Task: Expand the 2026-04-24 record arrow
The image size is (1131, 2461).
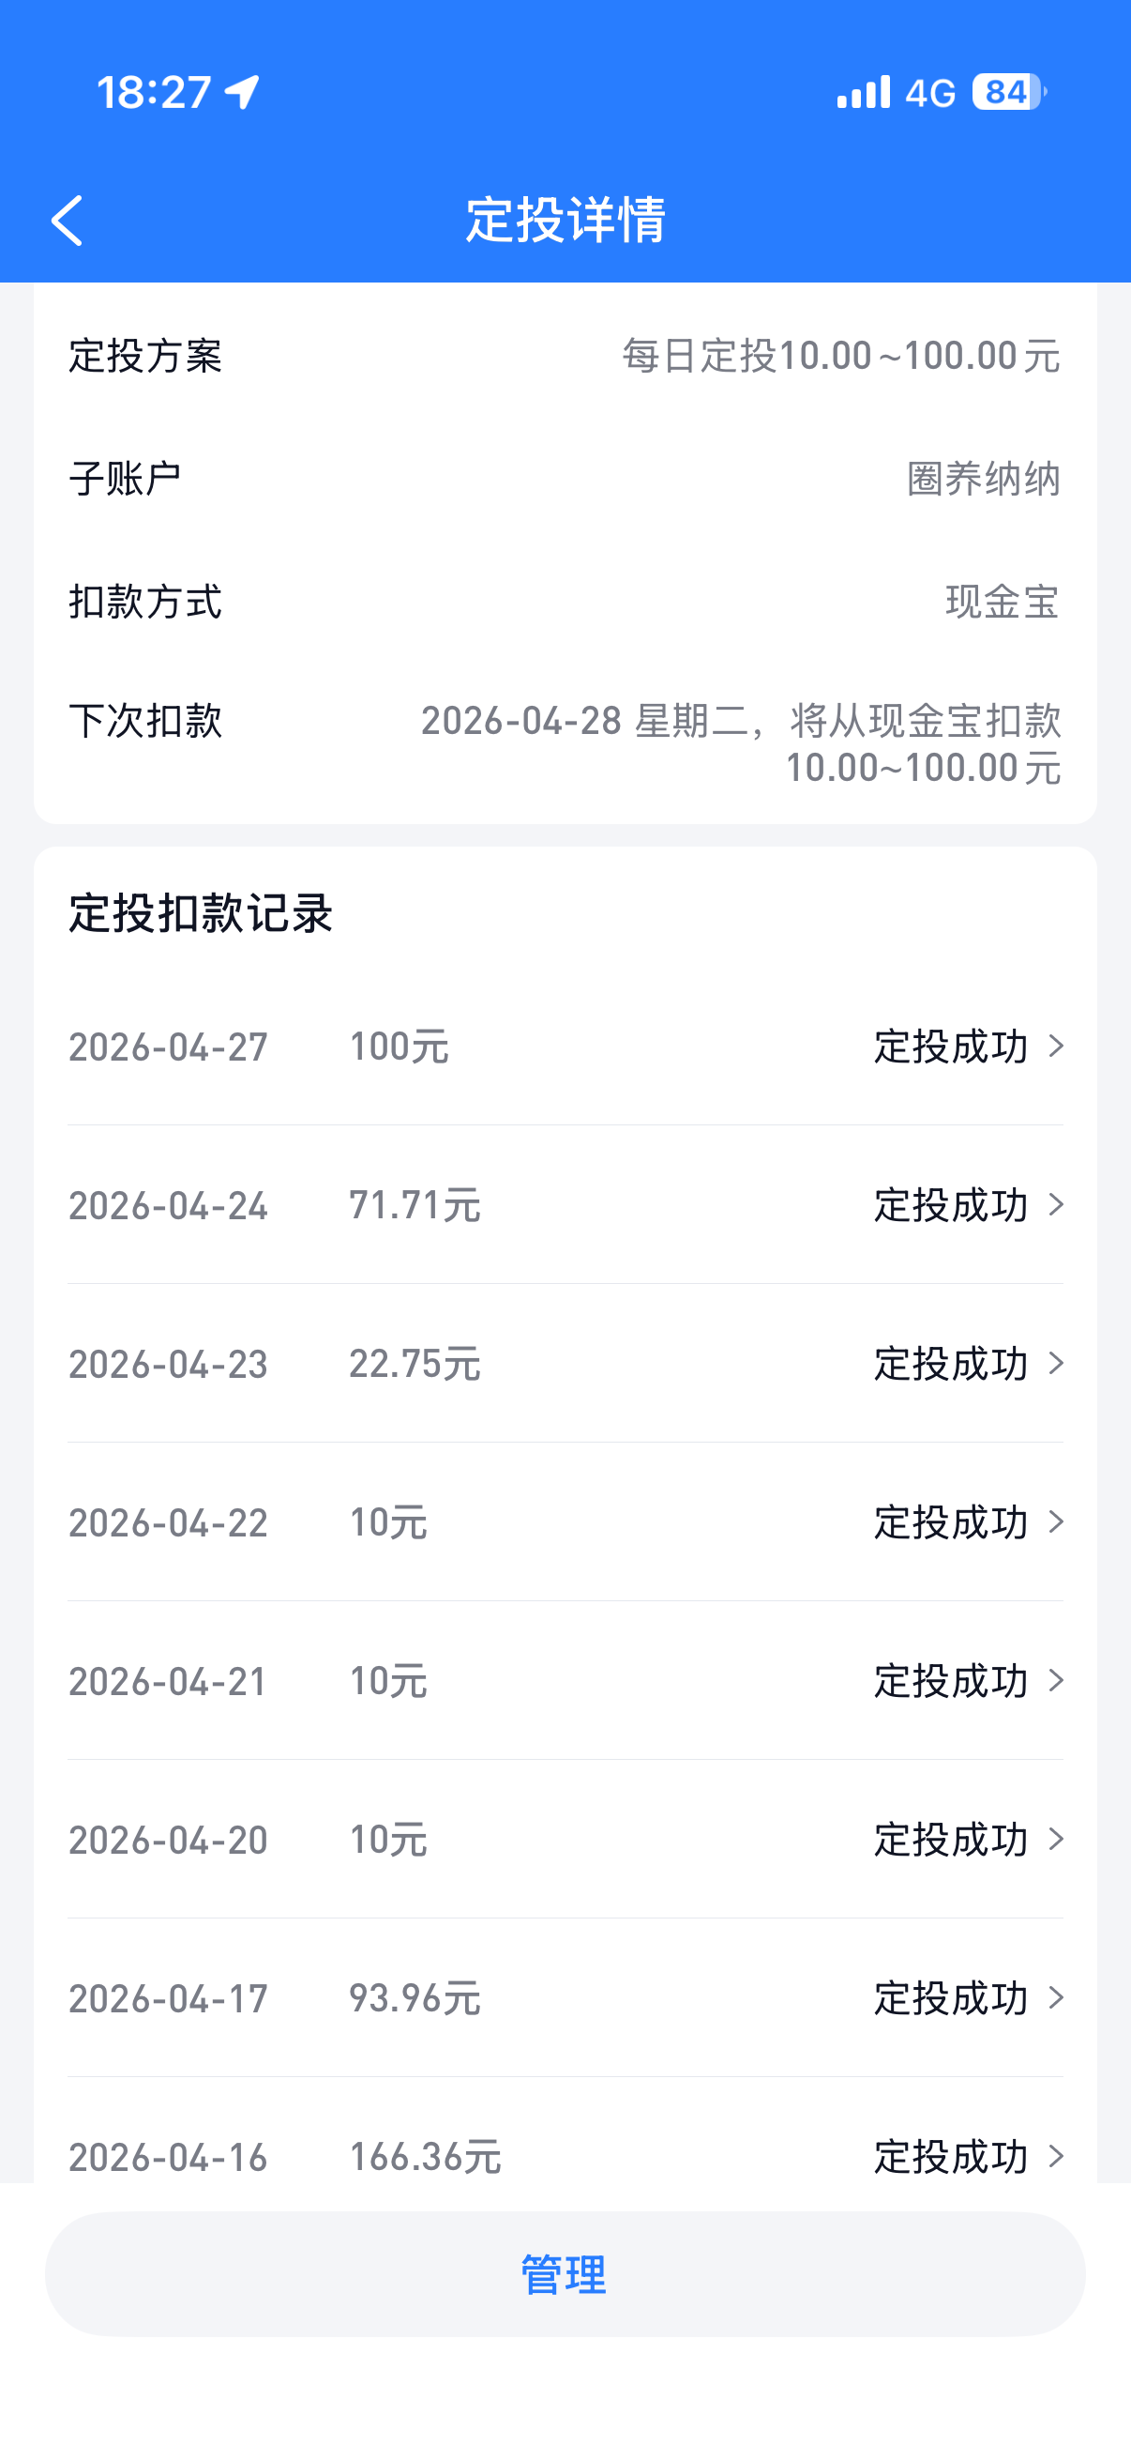Action: pyautogui.click(x=1056, y=1205)
